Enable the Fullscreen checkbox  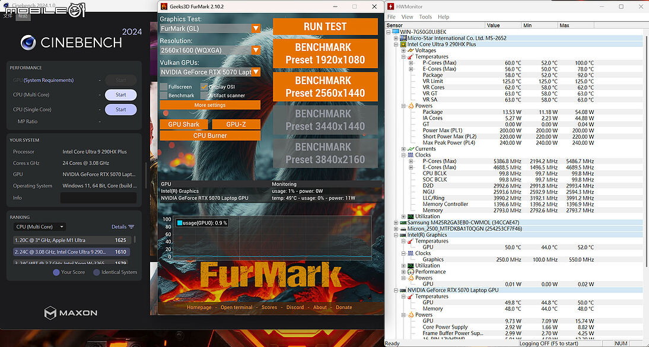(164, 87)
